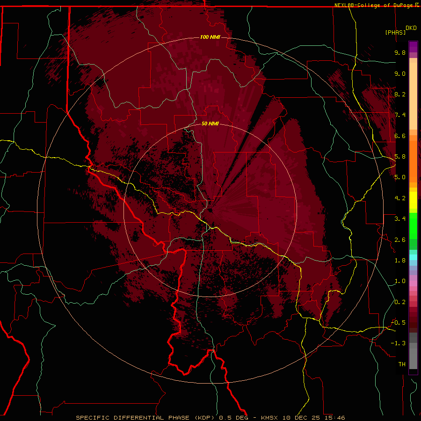Viewport: 421px width, 421px height.
Task: Click the 3.4 legend value
Action: pyautogui.click(x=400, y=219)
